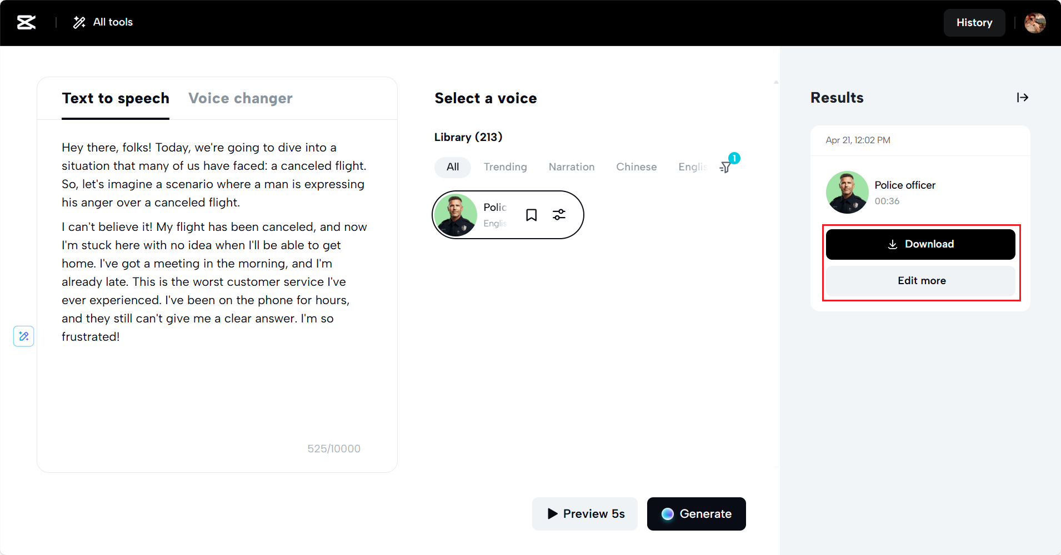Viewport: 1061px width, 555px height.
Task: Open the All tools menu
Action: [103, 22]
